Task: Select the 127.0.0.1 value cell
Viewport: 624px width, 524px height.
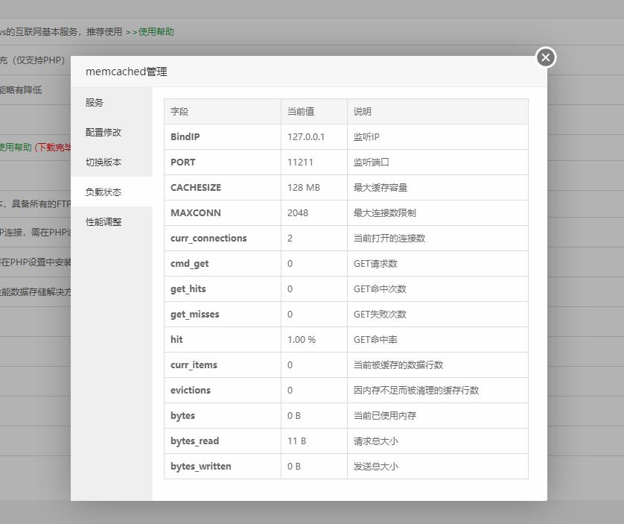Action: click(306, 136)
